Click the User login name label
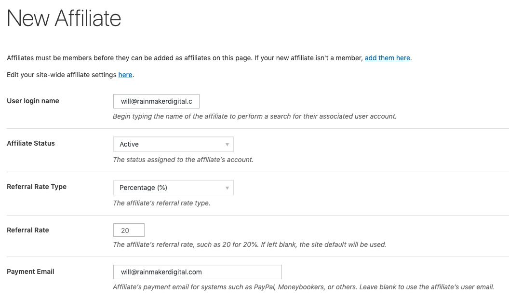 [32, 101]
